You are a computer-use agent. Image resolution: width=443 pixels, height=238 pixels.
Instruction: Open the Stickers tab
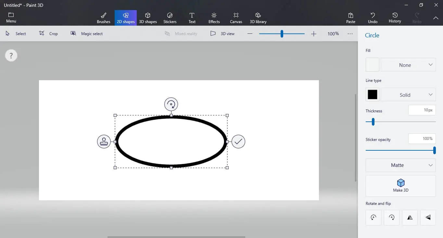tap(170, 18)
